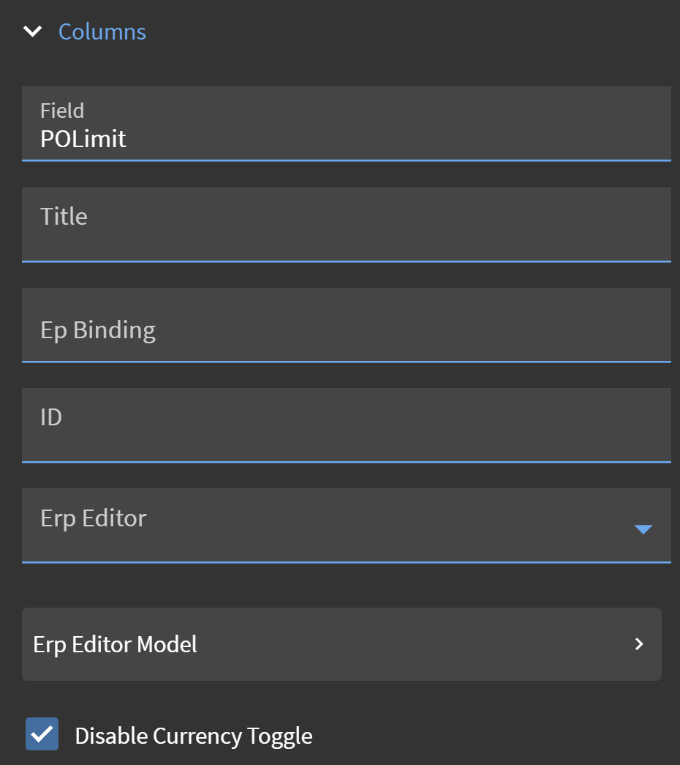This screenshot has width=680, height=765.
Task: Click the POLimit value text
Action: [x=83, y=138]
